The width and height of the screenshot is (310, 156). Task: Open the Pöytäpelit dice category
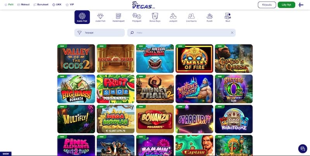(137, 17)
